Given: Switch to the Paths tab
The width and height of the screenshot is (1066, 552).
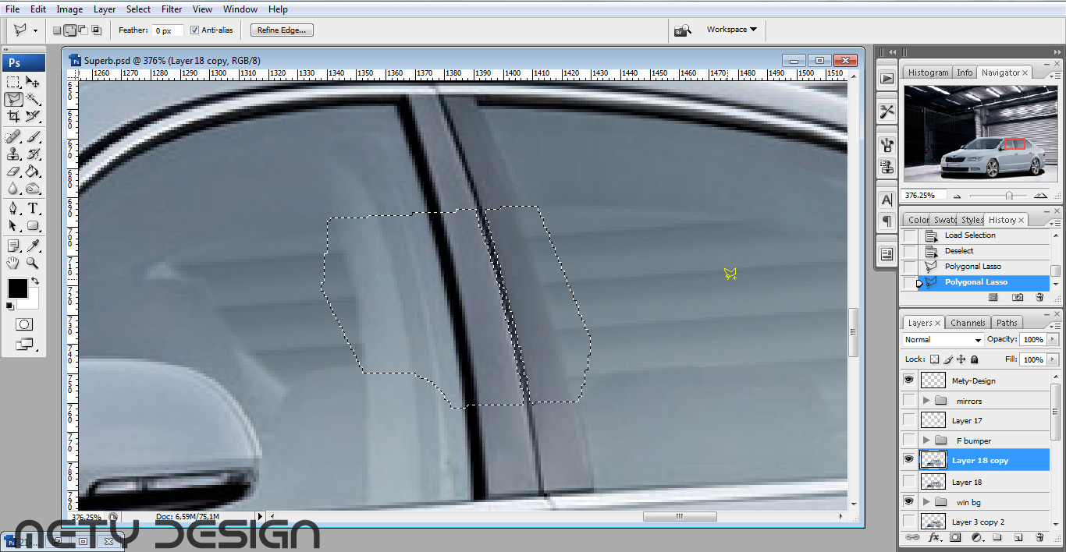Looking at the screenshot, I should click(1007, 323).
